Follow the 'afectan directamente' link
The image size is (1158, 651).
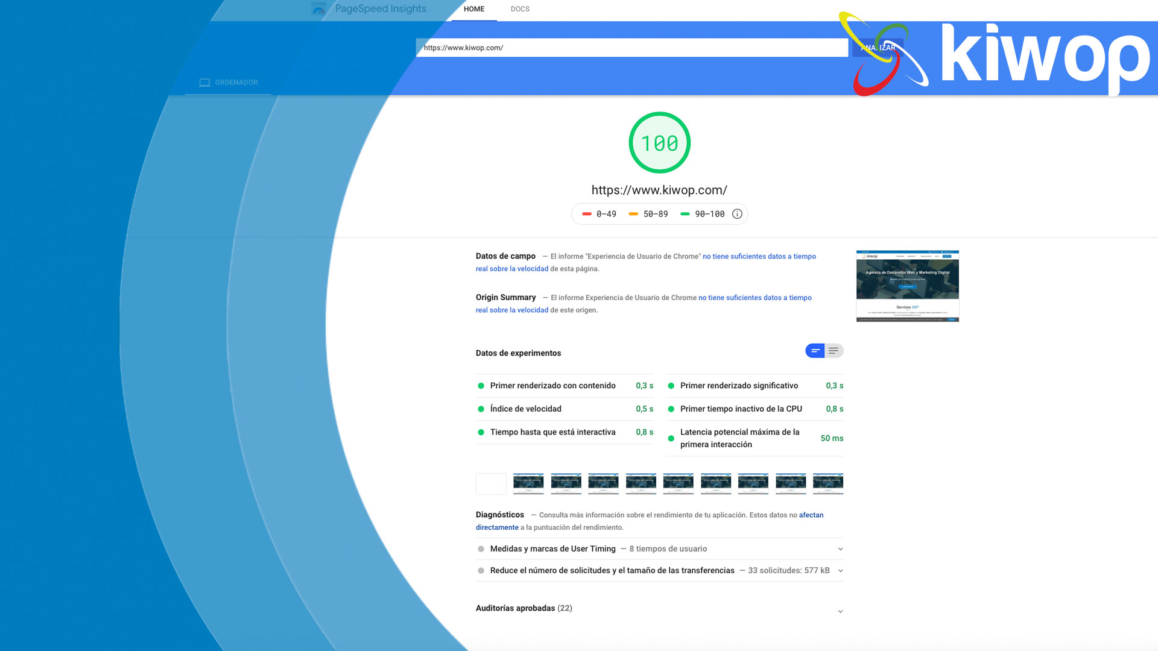pos(811,515)
